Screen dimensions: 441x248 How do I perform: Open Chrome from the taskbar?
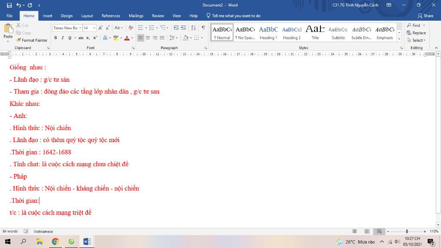pyautogui.click(x=55, y=242)
